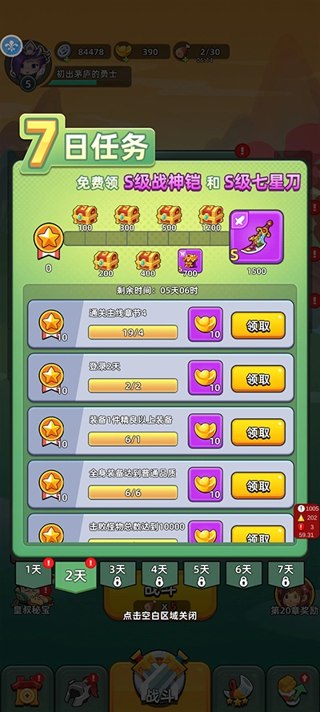Image resolution: width=320 pixels, height=712 pixels.
Task: Tap the S armor reward at 700 points
Action: 190,260
